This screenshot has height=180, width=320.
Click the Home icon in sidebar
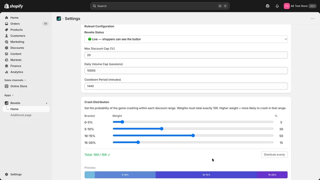click(6, 18)
